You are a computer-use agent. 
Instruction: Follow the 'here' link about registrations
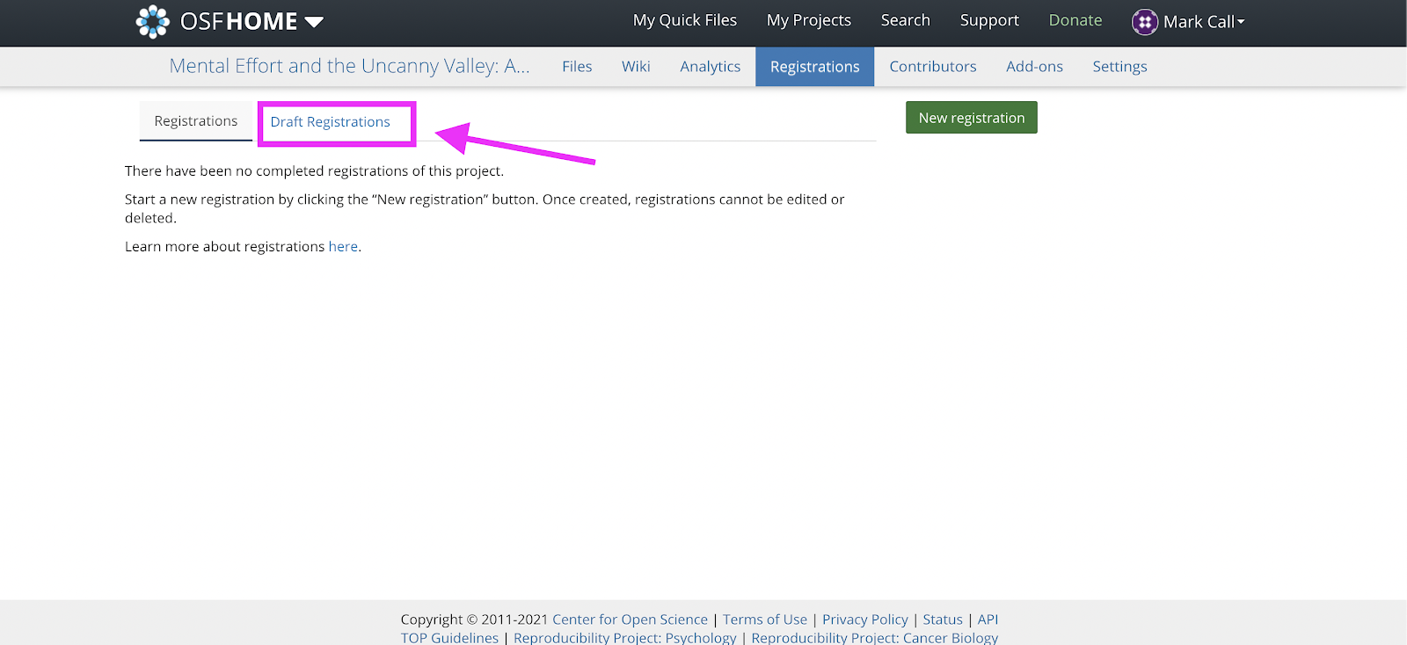(343, 247)
